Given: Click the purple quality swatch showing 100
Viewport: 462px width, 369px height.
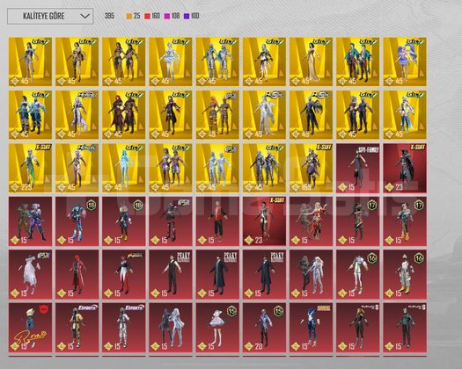Looking at the screenshot, I should point(187,16).
